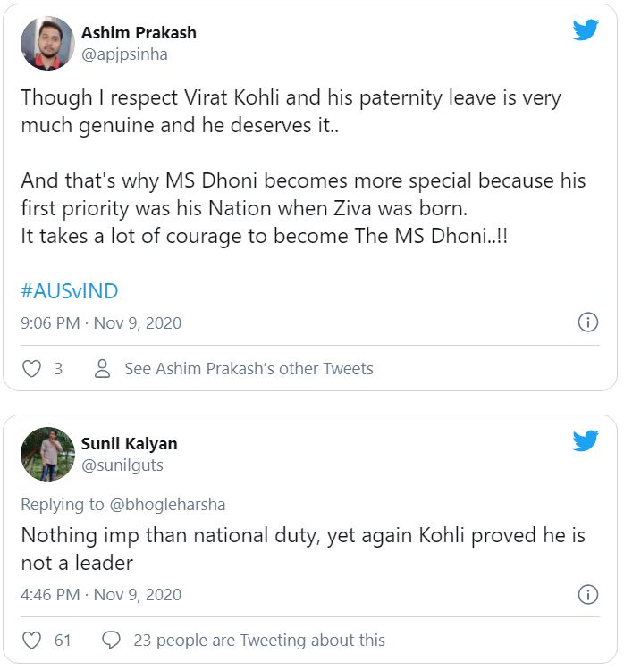Click Twitter bird icon on Ashim Prakash's tweet

click(x=586, y=30)
